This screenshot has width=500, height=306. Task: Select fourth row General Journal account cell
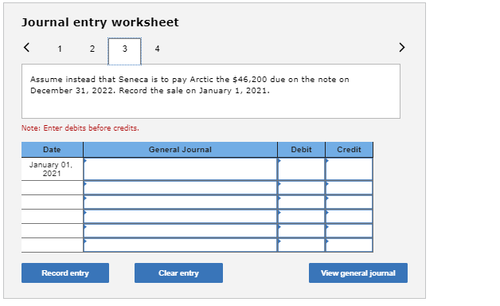pyautogui.click(x=180, y=216)
